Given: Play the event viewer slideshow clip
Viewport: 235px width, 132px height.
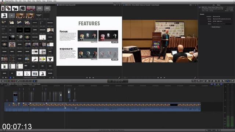Looking at the screenshot, I should click(x=90, y=78).
